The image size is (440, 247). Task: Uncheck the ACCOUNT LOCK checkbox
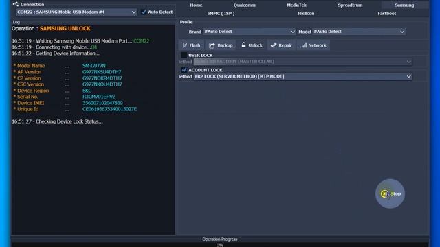(184, 70)
